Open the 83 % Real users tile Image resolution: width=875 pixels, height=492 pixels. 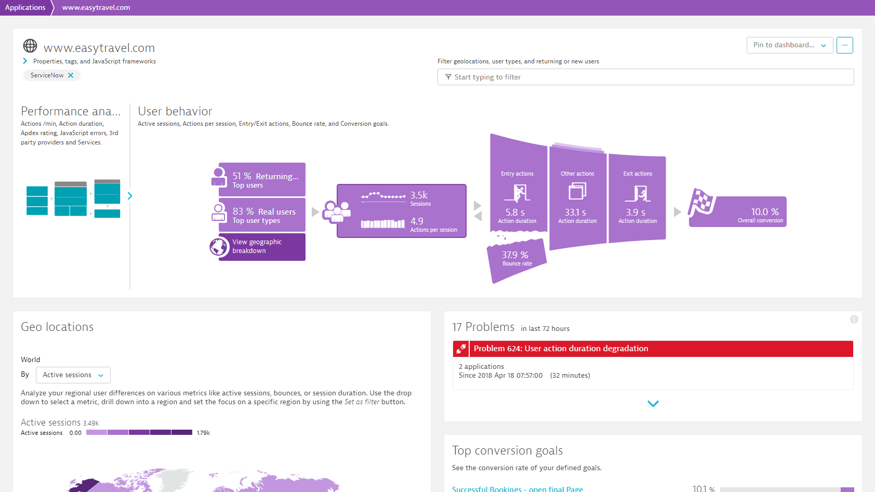click(x=262, y=215)
